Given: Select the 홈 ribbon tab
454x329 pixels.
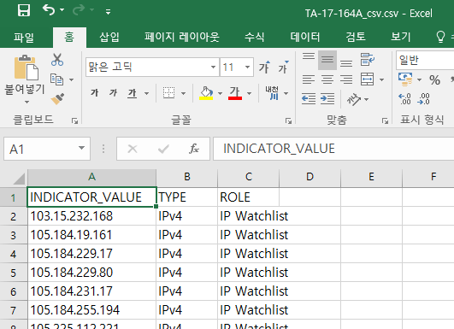Looking at the screenshot, I should 69,38.
